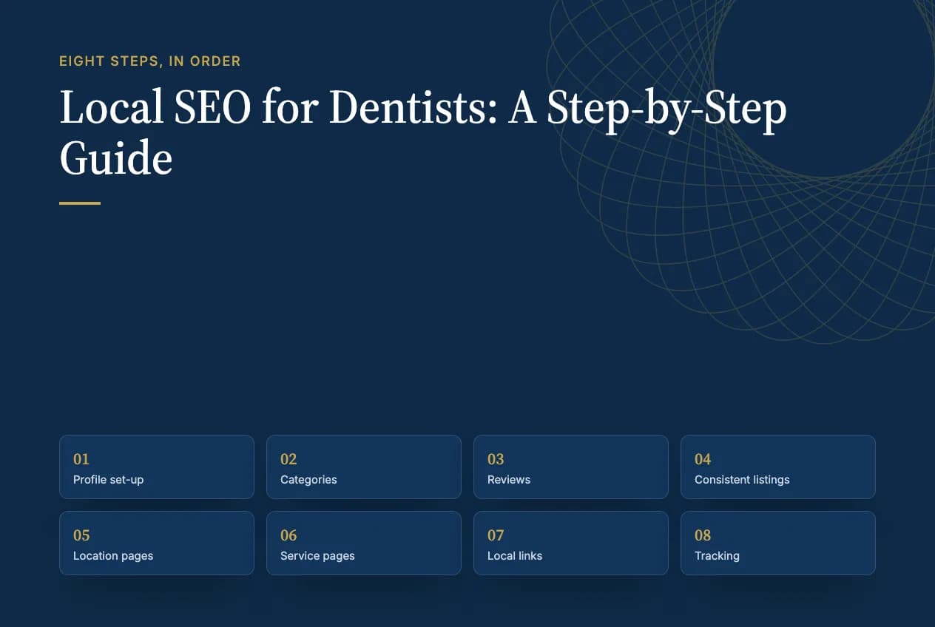935x627 pixels.
Task: Click the 'Local SEO for Dentists' headline
Action: (x=423, y=133)
